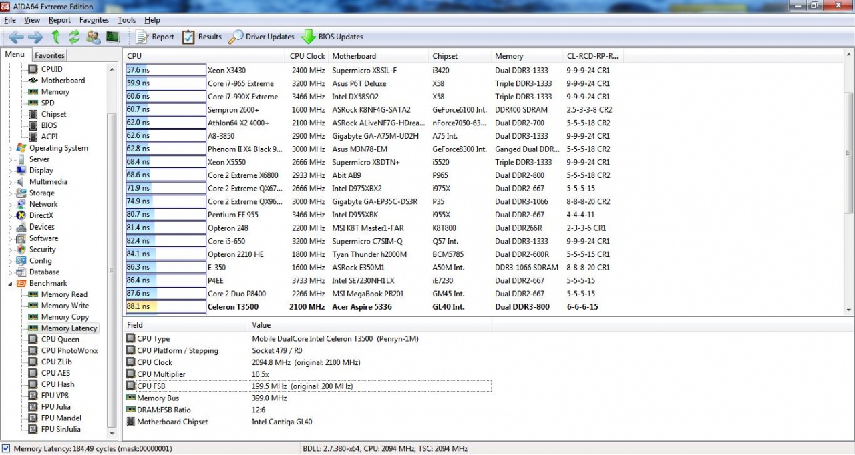Viewport: 855px width, 455px height.
Task: Select Software in the tree
Action: [43, 238]
